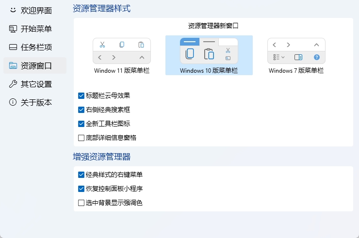Enable 选中背景显示强调色 checkbox
Image resolution: width=359 pixels, height=238 pixels.
[82, 203]
